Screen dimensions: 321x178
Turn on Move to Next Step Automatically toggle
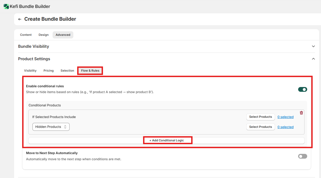pyautogui.click(x=303, y=156)
